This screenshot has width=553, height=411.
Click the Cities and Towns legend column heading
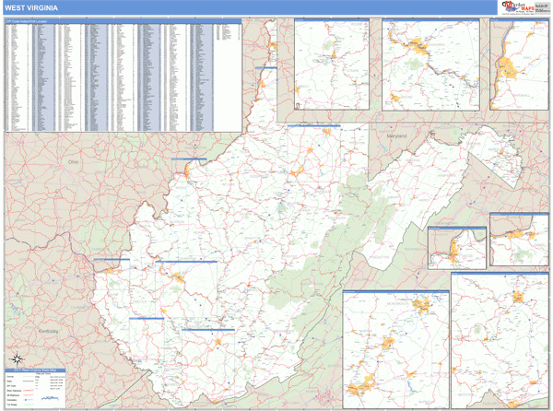tap(43, 373)
